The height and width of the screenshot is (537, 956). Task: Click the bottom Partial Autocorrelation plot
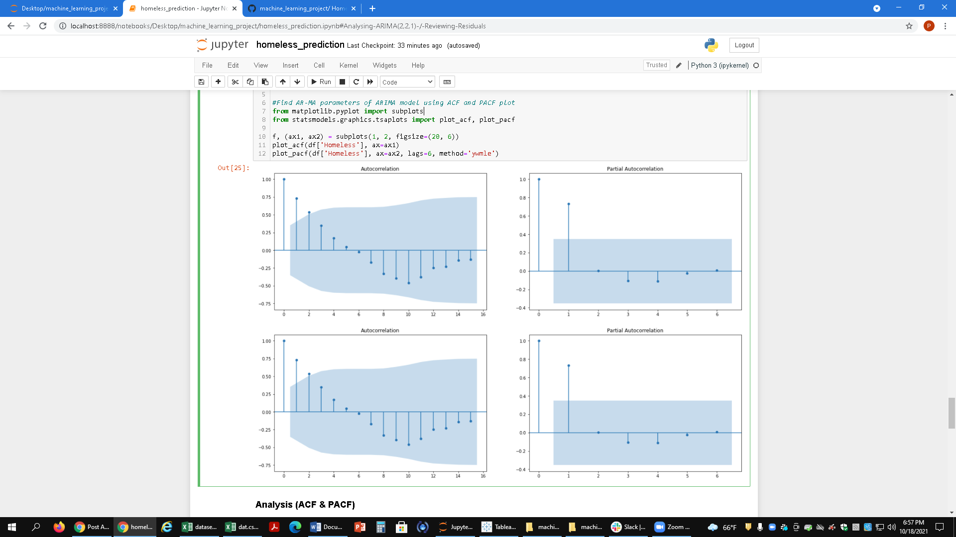tap(635, 403)
